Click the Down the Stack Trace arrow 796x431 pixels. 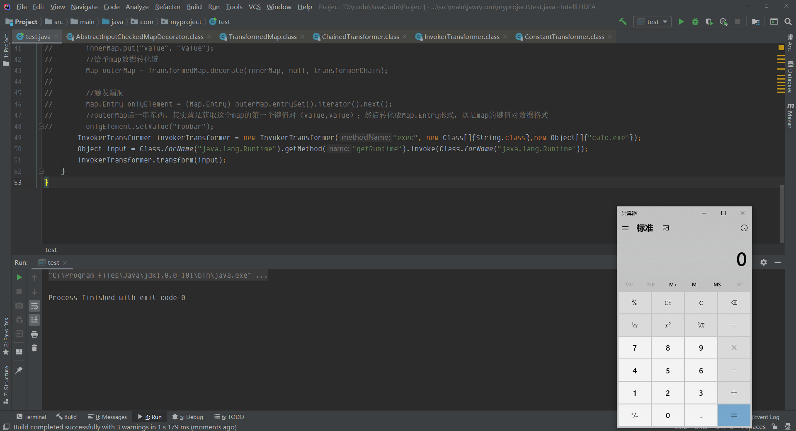[34, 291]
